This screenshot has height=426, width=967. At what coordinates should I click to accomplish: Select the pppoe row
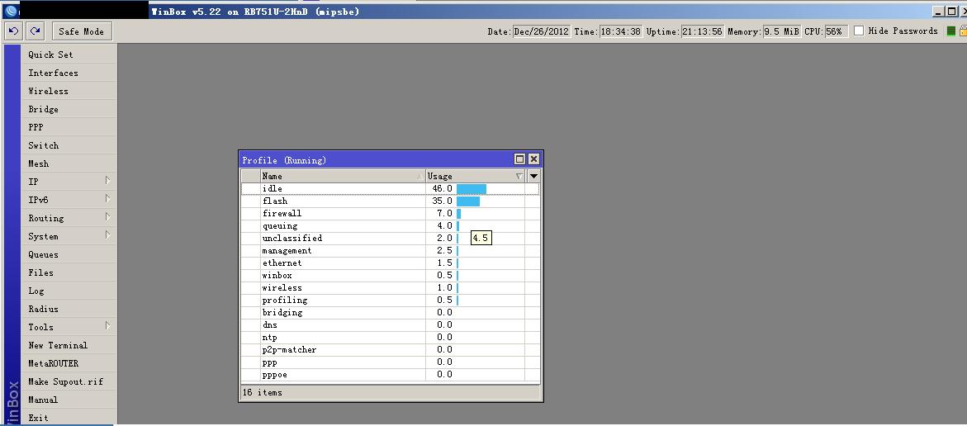click(391, 374)
